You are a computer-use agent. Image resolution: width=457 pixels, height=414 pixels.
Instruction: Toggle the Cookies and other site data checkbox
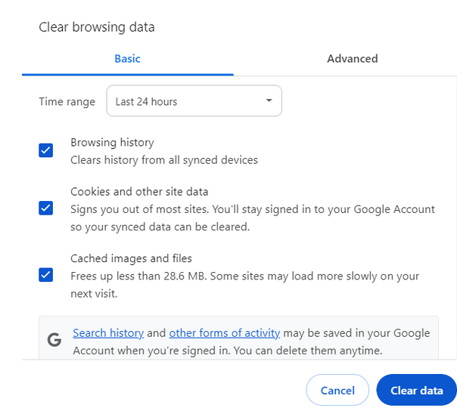coord(46,208)
